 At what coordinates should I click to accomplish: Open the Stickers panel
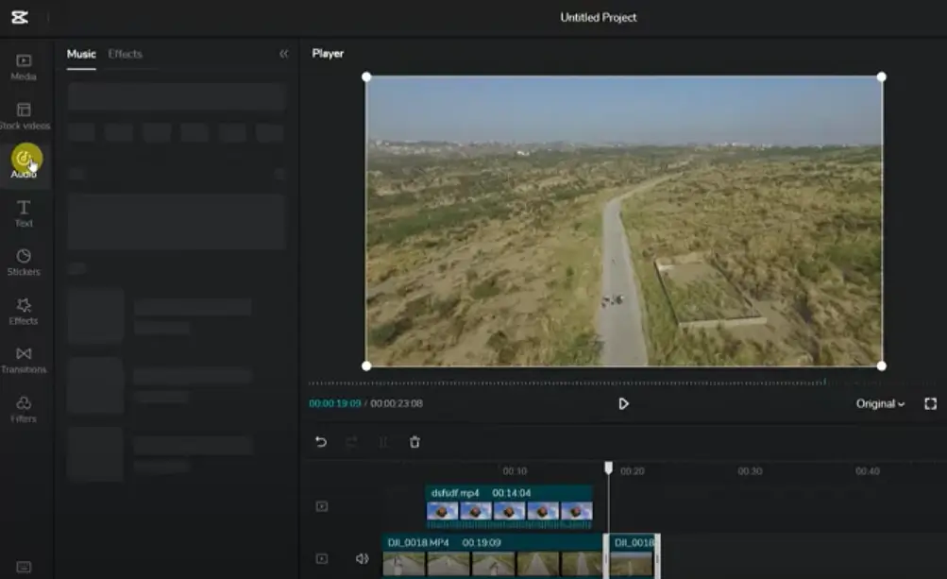pos(24,263)
